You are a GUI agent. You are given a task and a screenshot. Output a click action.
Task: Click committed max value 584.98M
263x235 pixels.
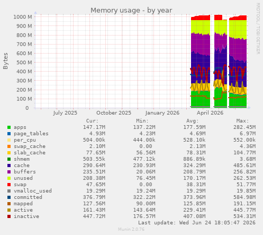pyautogui.click(x=244, y=197)
